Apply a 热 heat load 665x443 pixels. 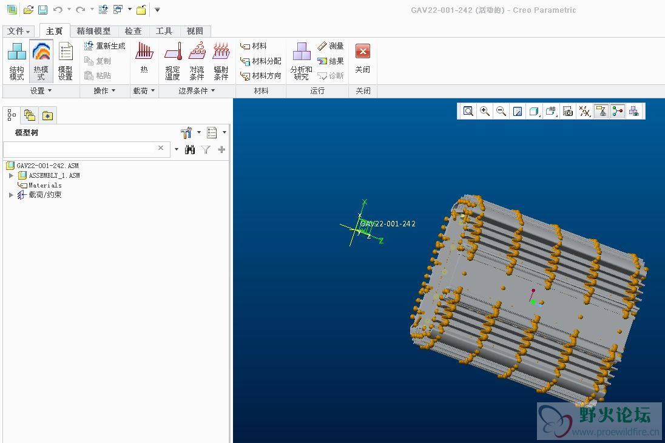[144, 58]
